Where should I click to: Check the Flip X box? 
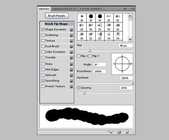point(78,56)
